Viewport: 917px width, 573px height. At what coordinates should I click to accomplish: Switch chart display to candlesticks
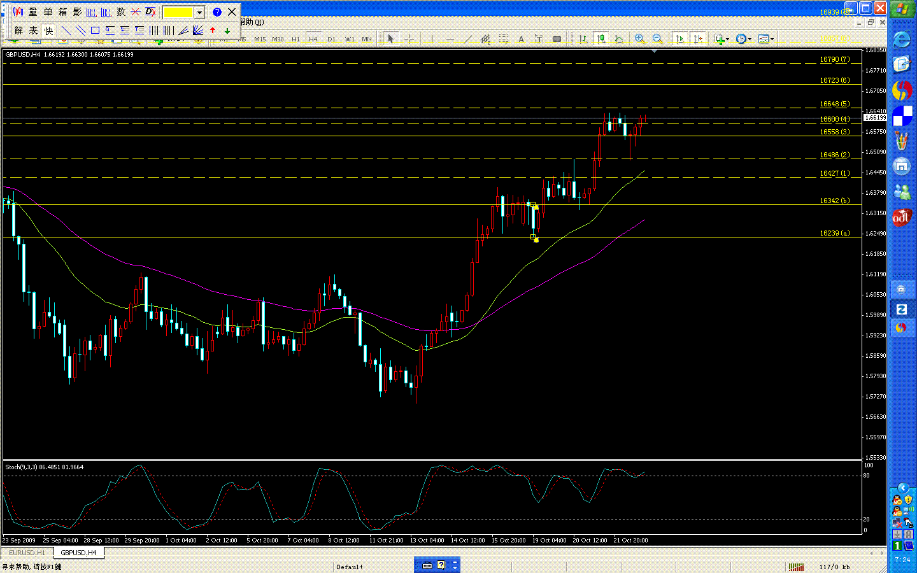pos(601,39)
